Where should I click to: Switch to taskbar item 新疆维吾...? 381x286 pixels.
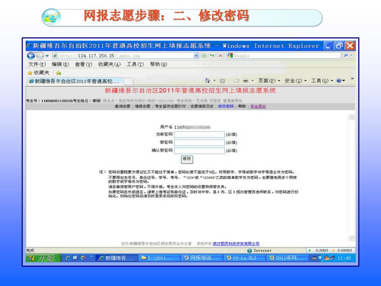(x=117, y=258)
